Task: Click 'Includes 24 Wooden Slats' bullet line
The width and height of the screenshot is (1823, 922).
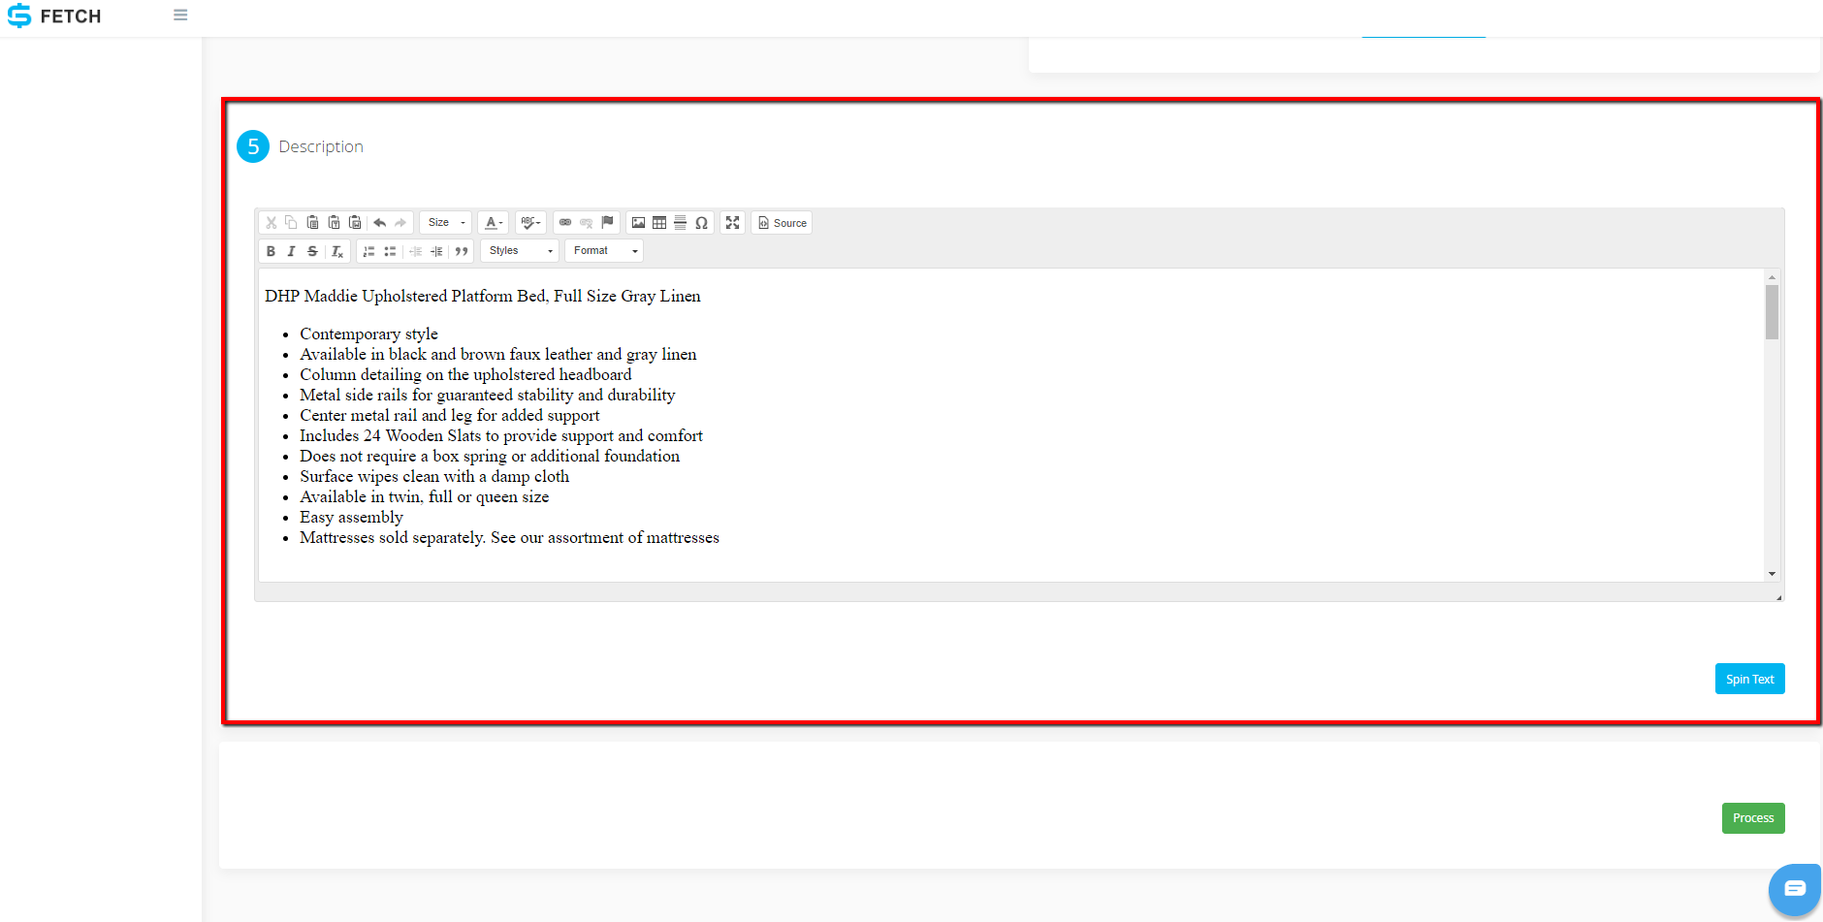Action: (501, 435)
